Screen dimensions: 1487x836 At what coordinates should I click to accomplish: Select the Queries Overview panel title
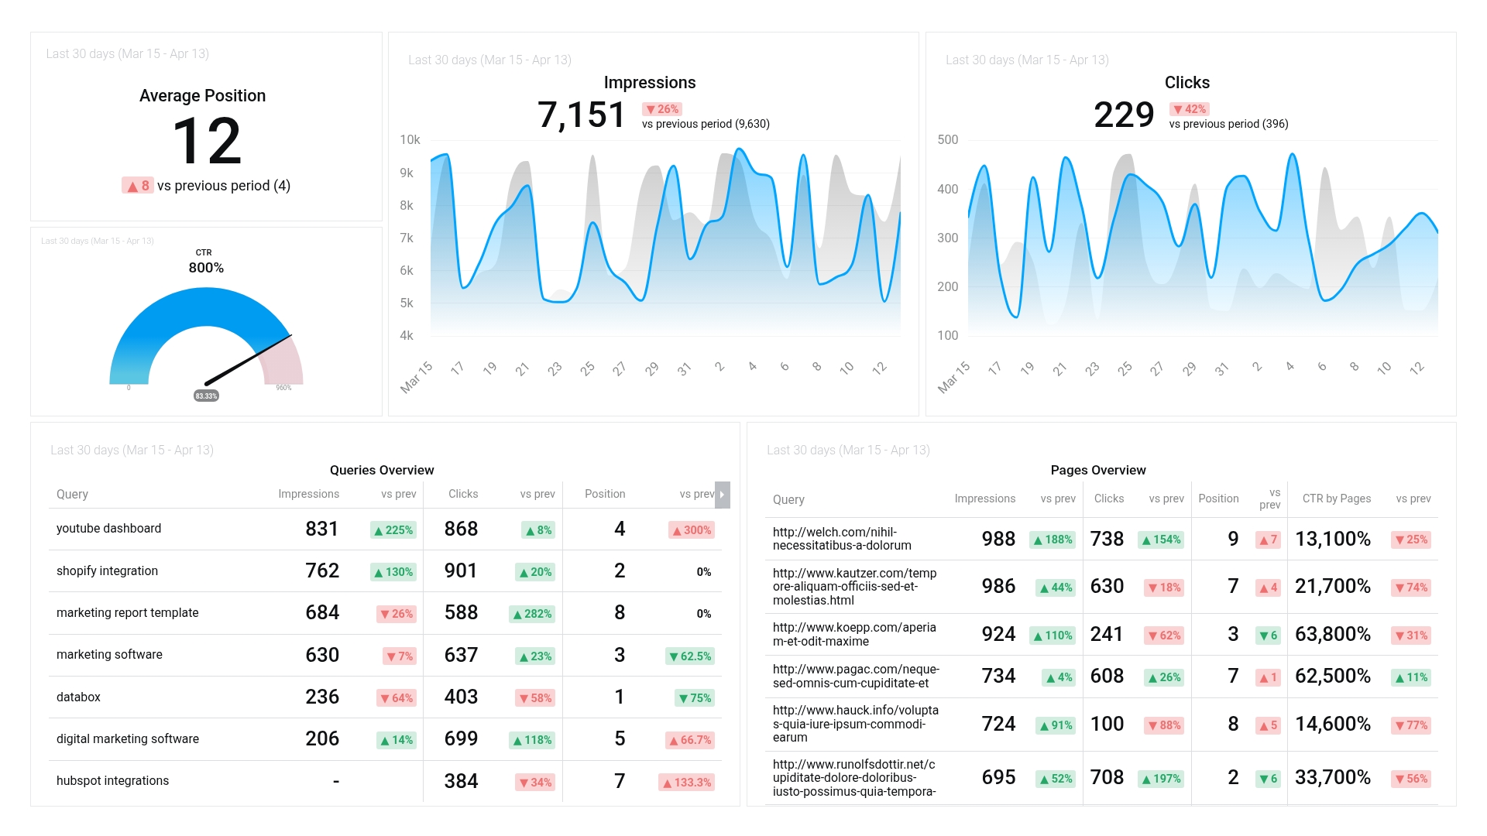(383, 470)
